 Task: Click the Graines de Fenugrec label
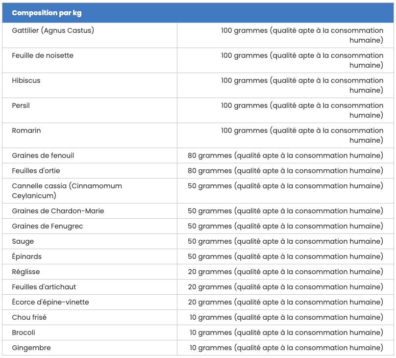[48, 226]
